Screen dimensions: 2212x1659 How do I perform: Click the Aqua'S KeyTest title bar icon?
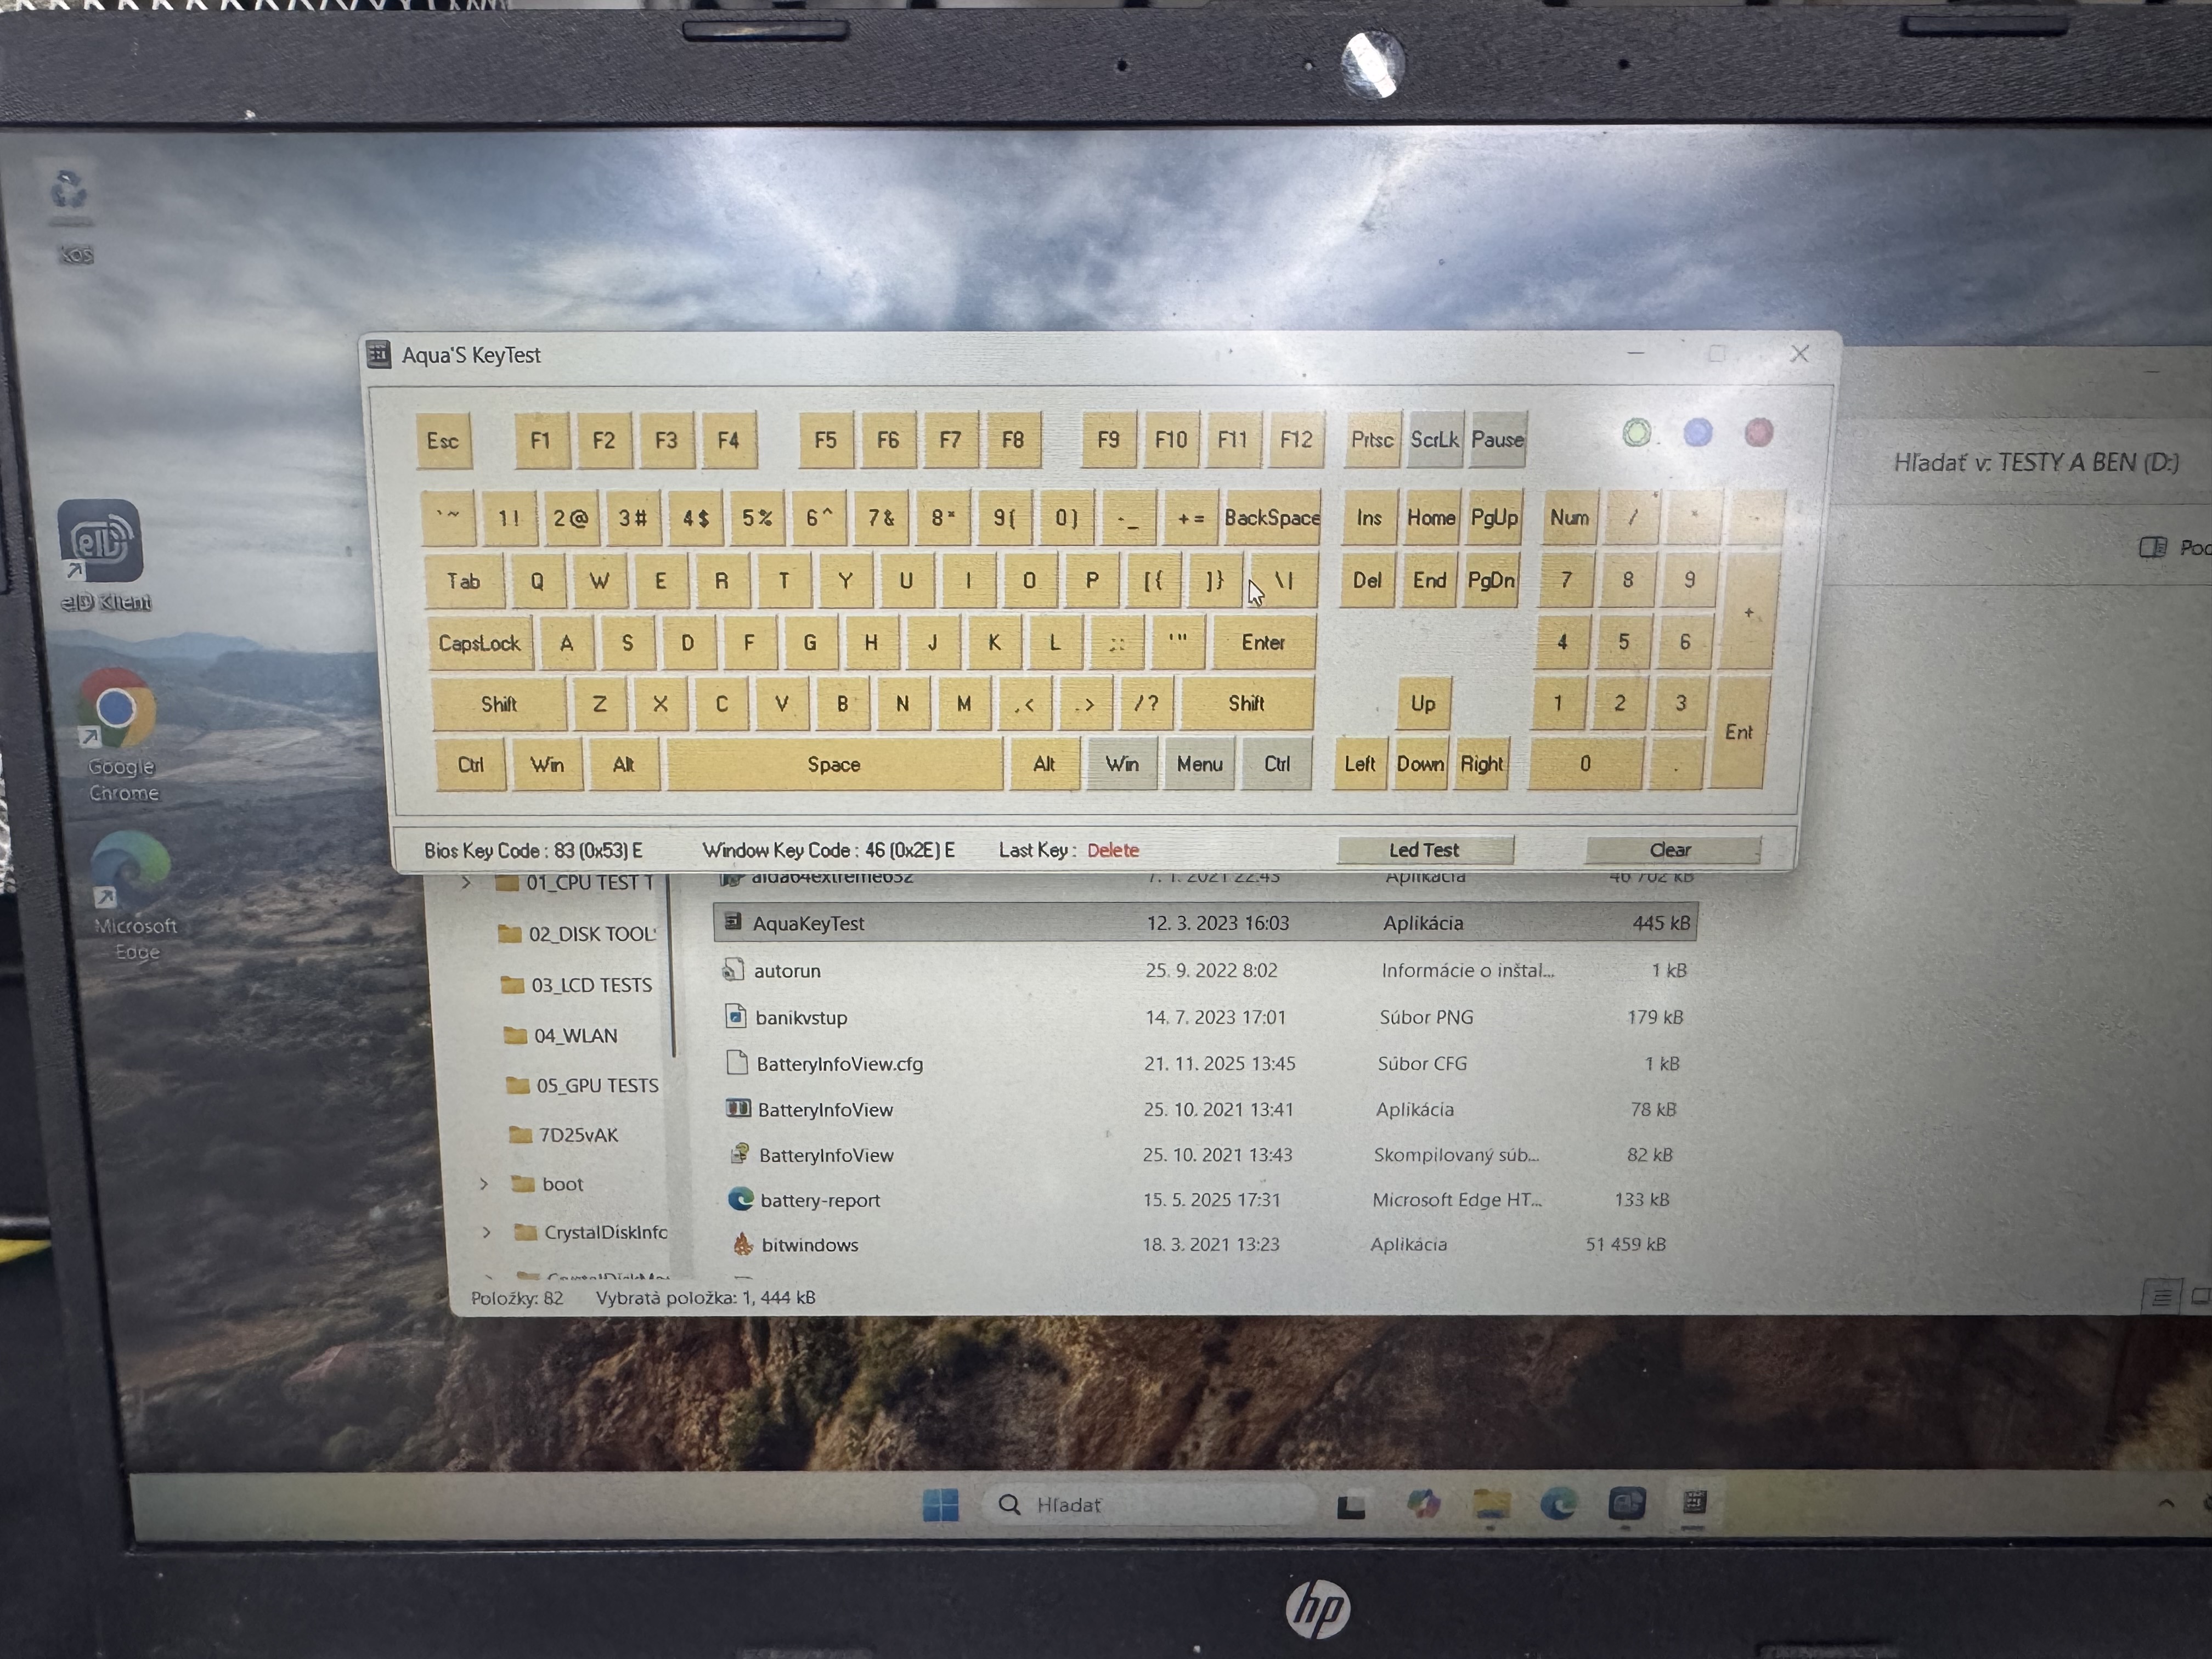[379, 354]
